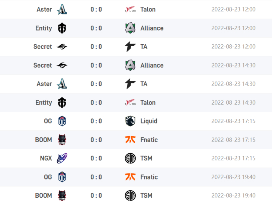Click the 2022-08-23 19:40 date of BOOM vs TSM
The image size is (272, 204).
(x=233, y=195)
